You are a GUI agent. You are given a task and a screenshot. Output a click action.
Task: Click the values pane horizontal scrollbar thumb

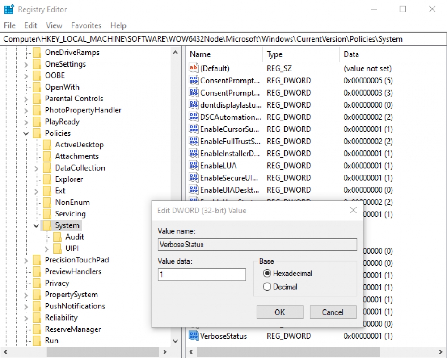[x=288, y=352]
